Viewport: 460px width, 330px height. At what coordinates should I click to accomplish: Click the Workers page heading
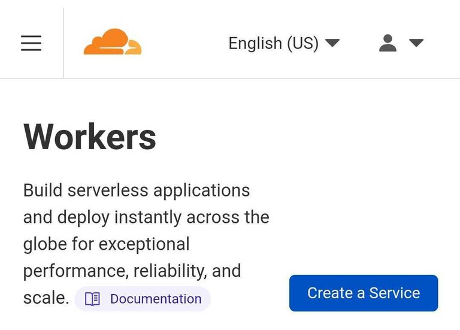coord(90,137)
